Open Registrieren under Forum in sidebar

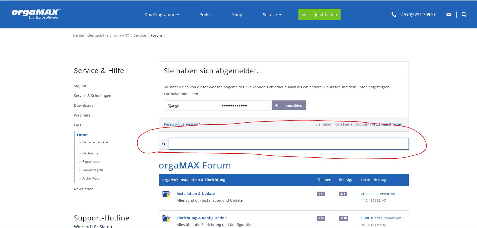[91, 162]
